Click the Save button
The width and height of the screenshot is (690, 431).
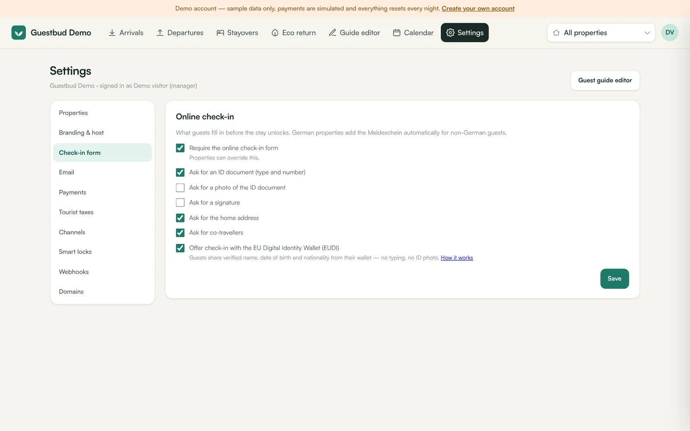615,278
